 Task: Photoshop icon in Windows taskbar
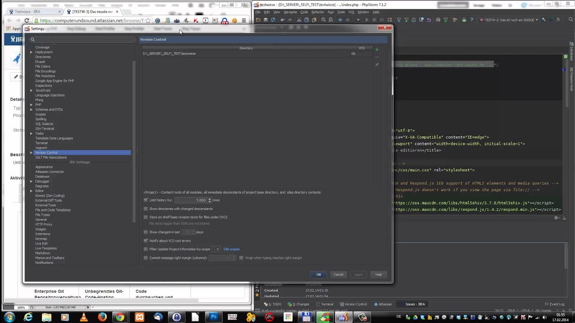pyautogui.click(x=214, y=317)
